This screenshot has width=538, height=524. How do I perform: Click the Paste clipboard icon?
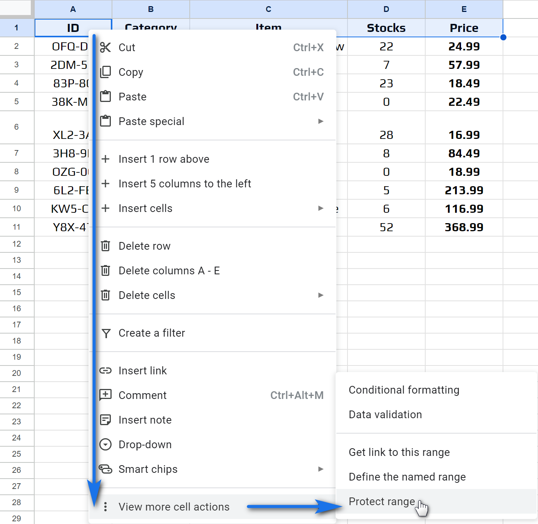tap(105, 97)
